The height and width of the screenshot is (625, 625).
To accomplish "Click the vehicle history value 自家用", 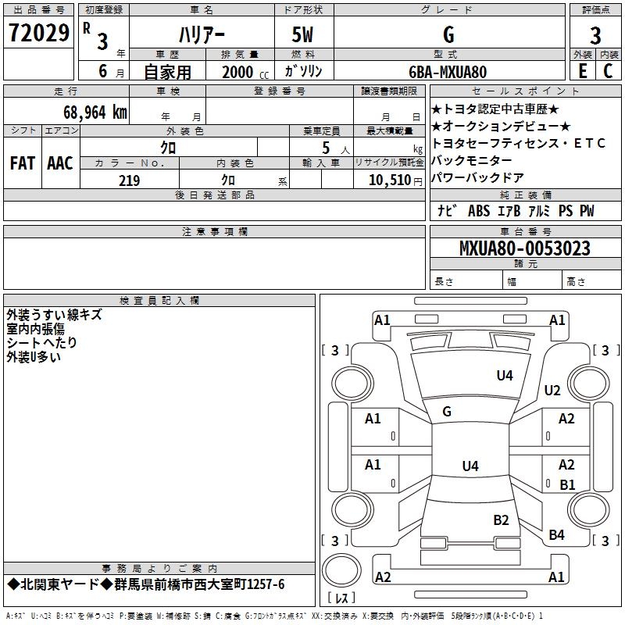I will coord(167,72).
